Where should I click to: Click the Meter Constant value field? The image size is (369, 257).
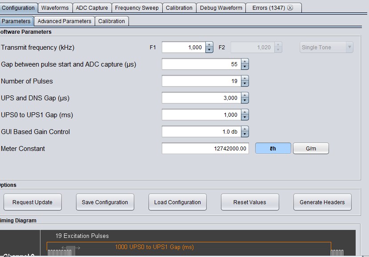click(205, 148)
